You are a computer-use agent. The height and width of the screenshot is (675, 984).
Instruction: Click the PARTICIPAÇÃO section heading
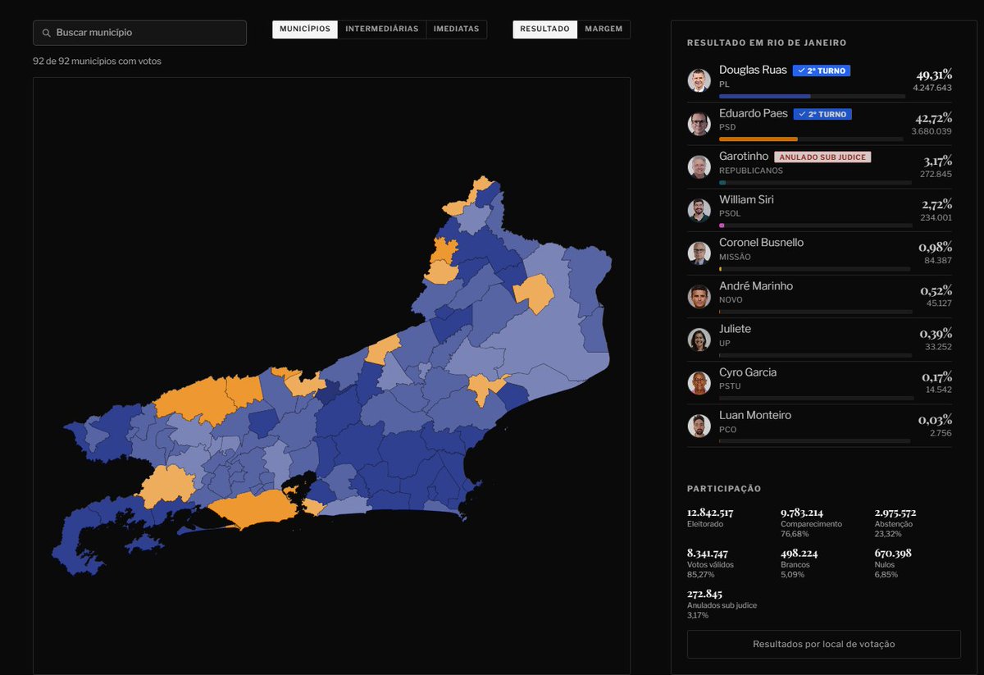pos(724,489)
